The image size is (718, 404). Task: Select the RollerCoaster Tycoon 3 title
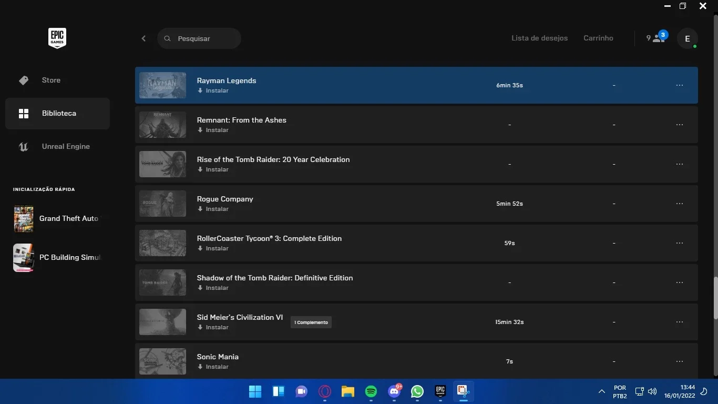coord(269,238)
